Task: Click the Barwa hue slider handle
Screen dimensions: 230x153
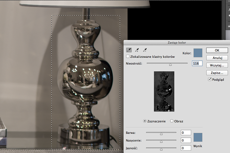Action: coord(161,134)
